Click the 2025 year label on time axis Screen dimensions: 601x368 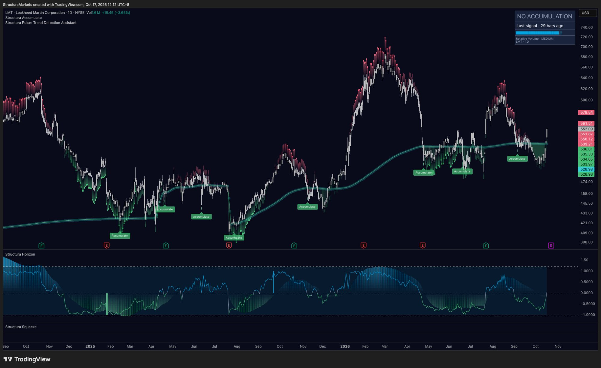[90, 346]
